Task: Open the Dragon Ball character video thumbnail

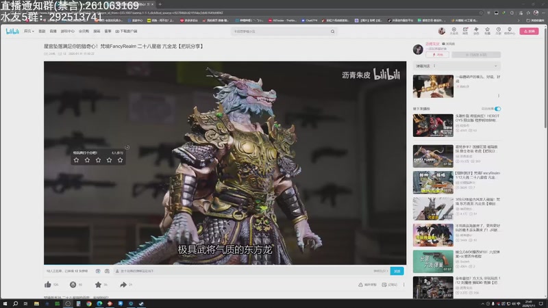Action: pyautogui.click(x=433, y=235)
